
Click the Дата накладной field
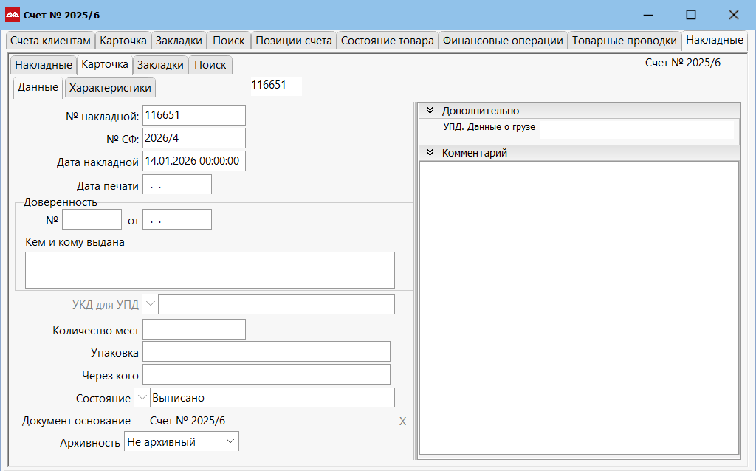(x=193, y=161)
